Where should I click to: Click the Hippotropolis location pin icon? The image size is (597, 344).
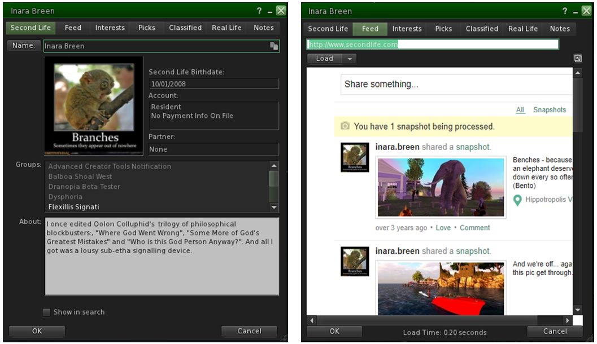[517, 200]
